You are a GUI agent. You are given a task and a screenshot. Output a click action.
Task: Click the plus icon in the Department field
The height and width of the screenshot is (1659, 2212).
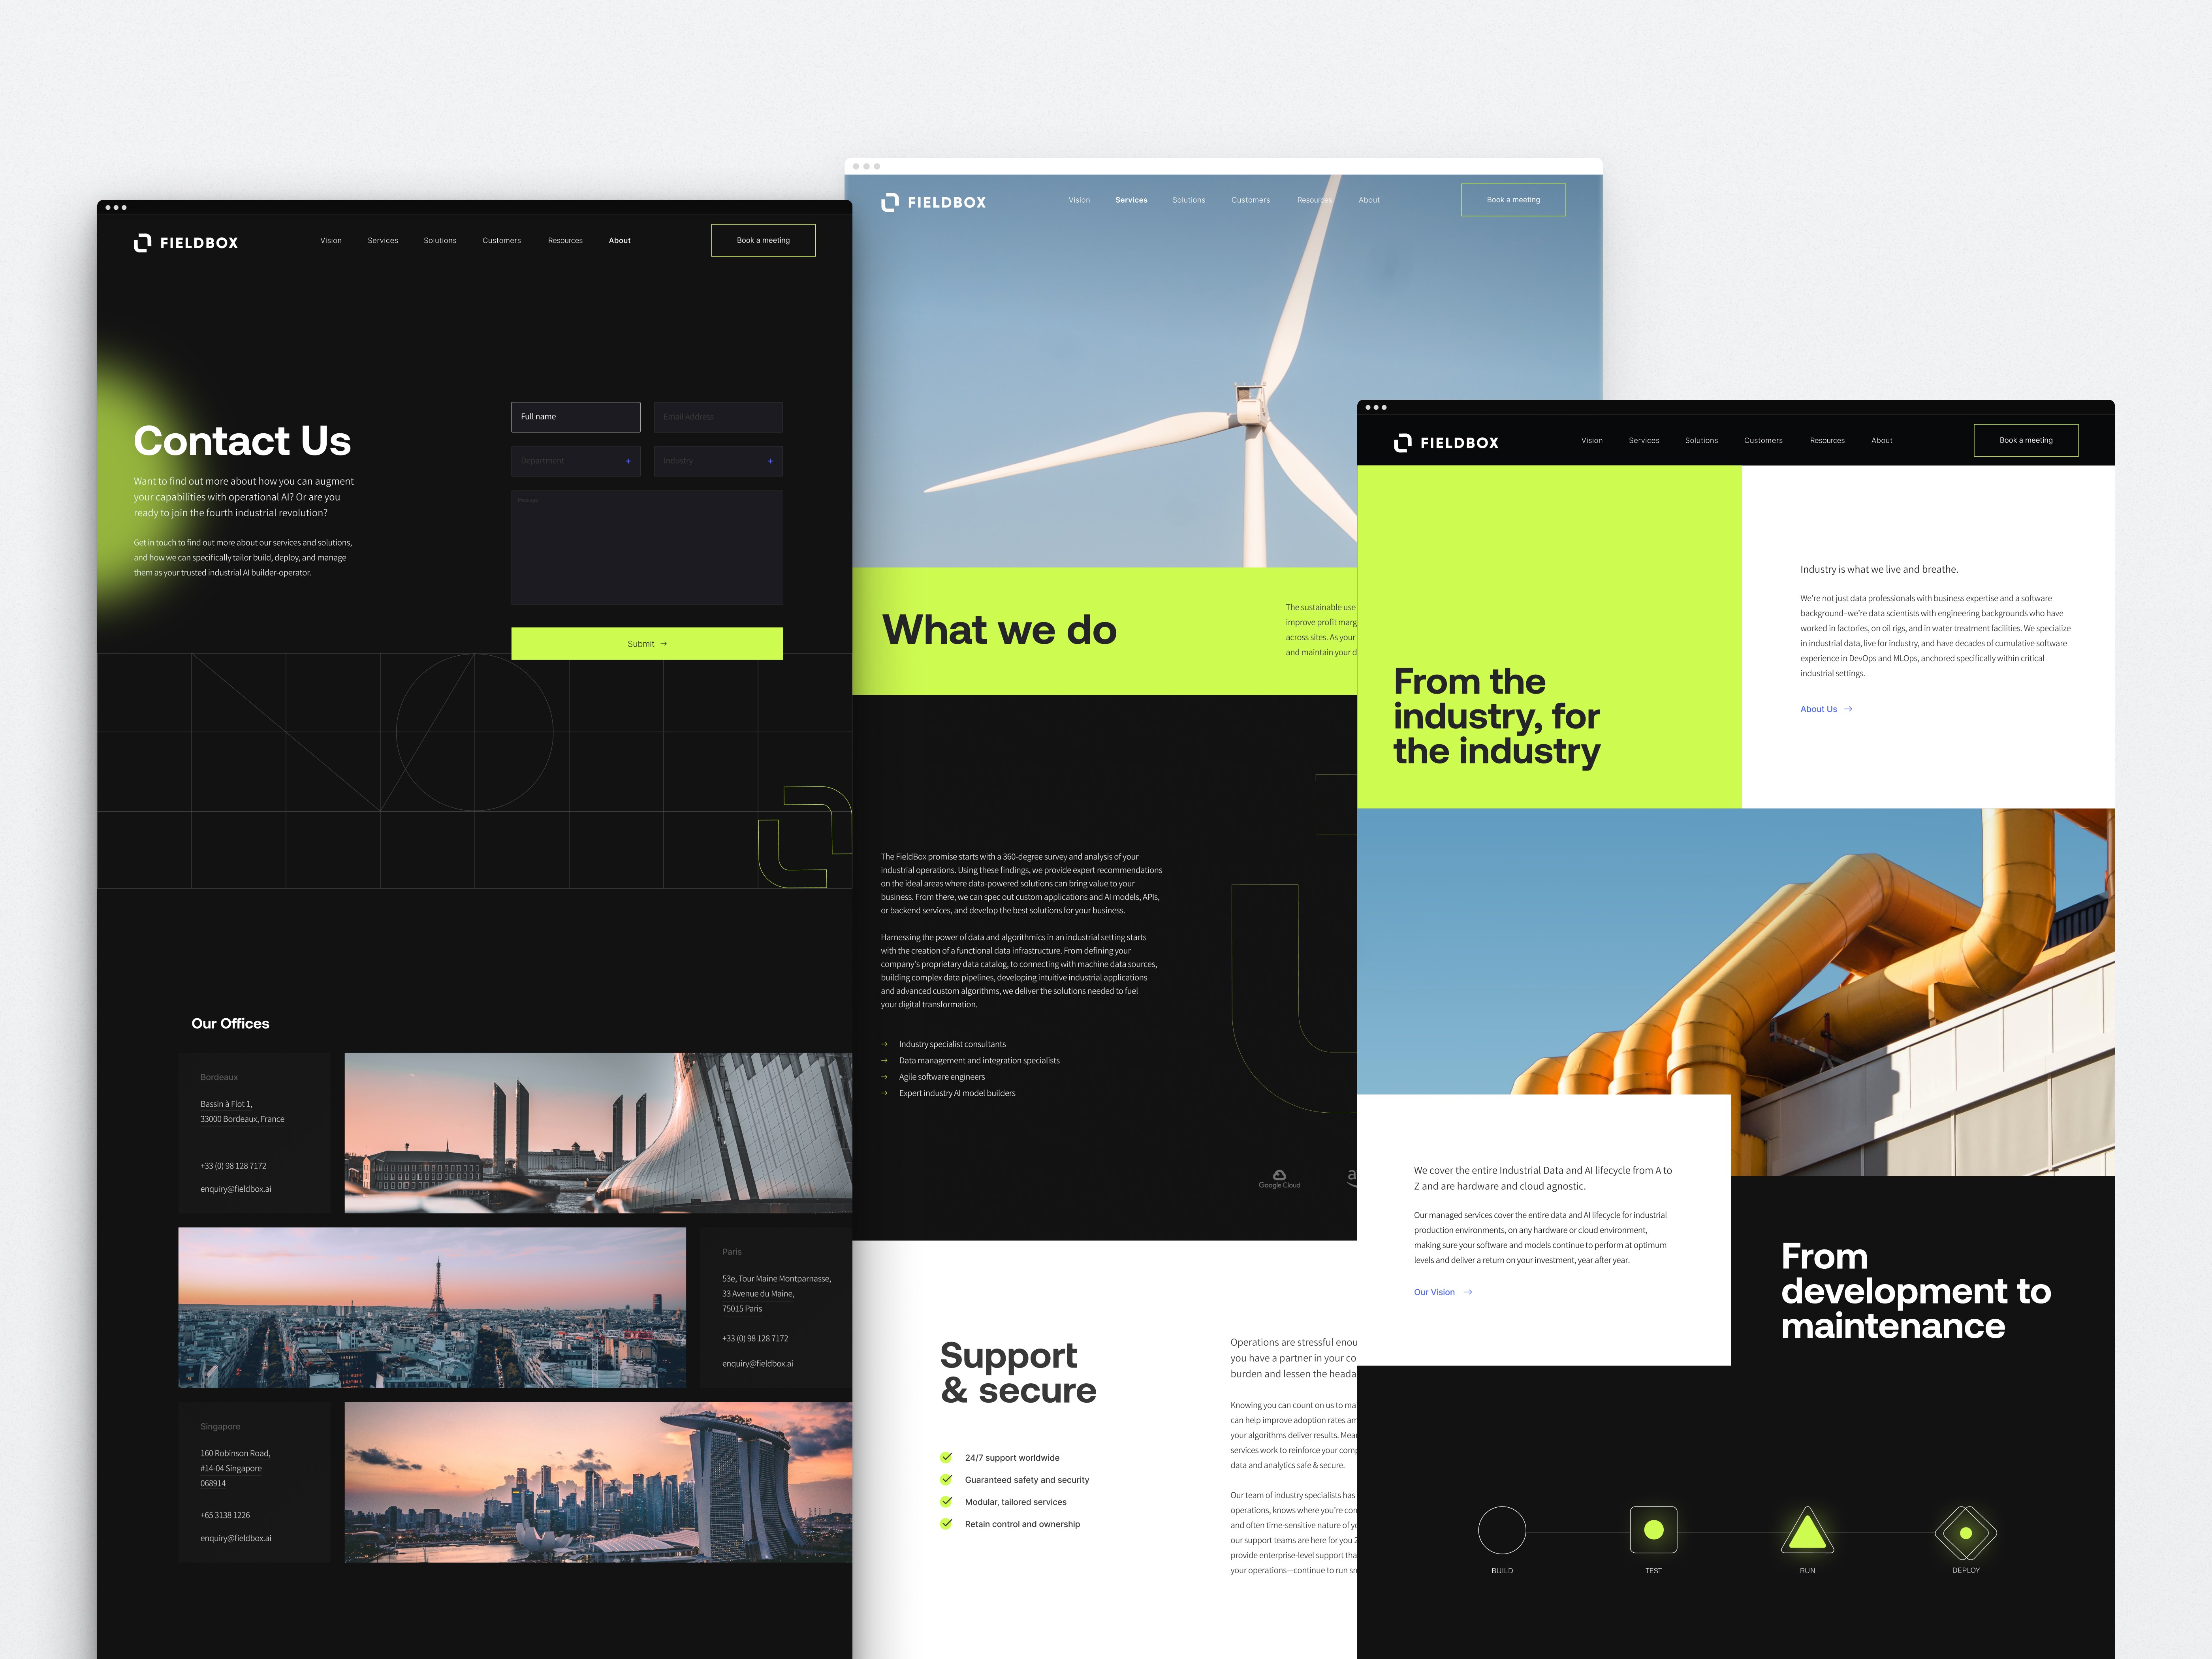tap(628, 461)
